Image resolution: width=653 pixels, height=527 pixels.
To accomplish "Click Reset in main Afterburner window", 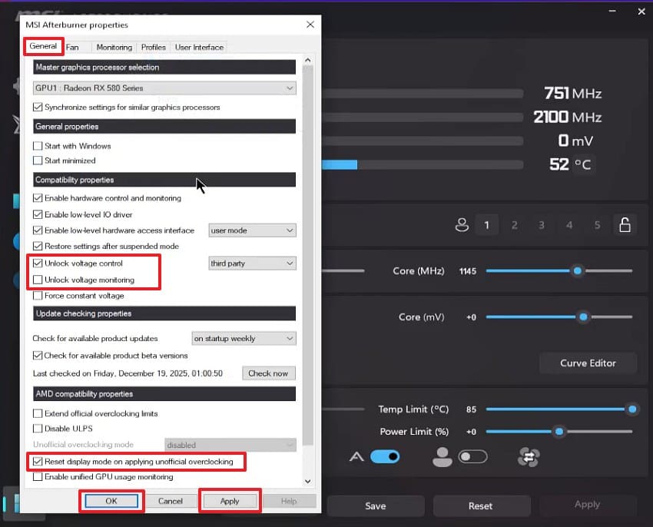I will pyautogui.click(x=480, y=505).
